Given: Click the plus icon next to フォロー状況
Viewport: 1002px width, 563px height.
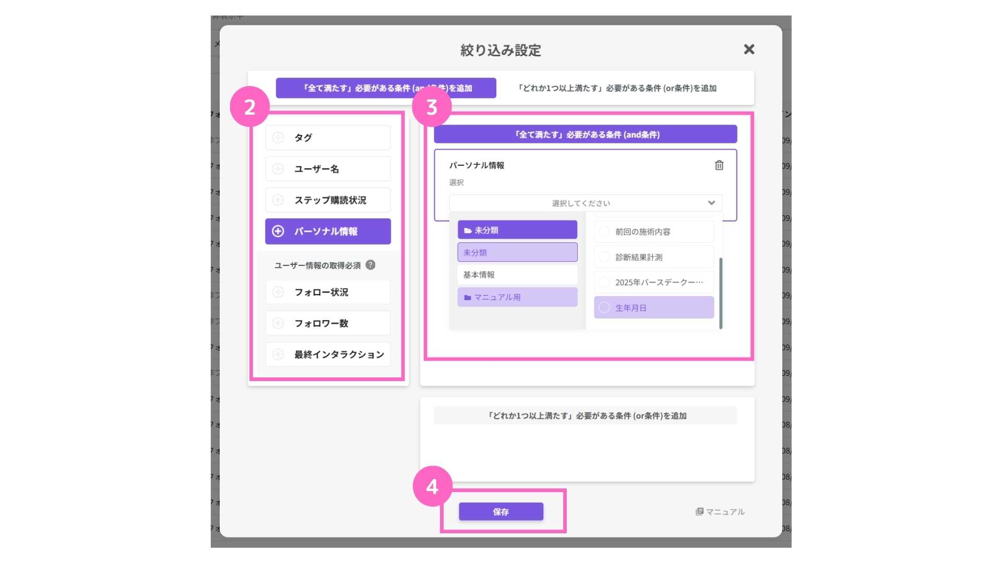Looking at the screenshot, I should pos(278,292).
